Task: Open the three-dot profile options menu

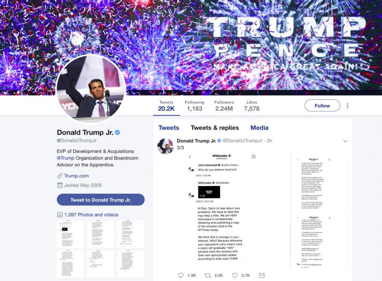Action: coord(347,106)
